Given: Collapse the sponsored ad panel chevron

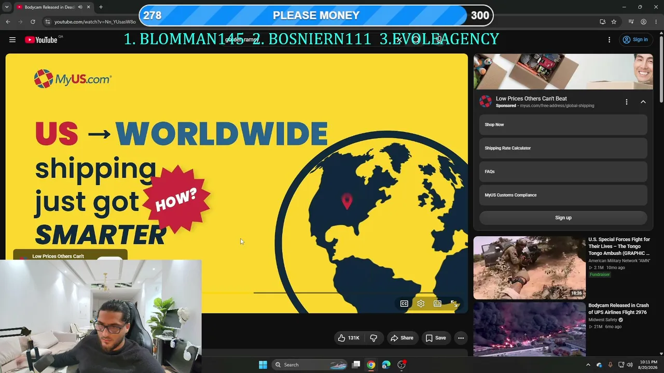Looking at the screenshot, I should click(643, 102).
